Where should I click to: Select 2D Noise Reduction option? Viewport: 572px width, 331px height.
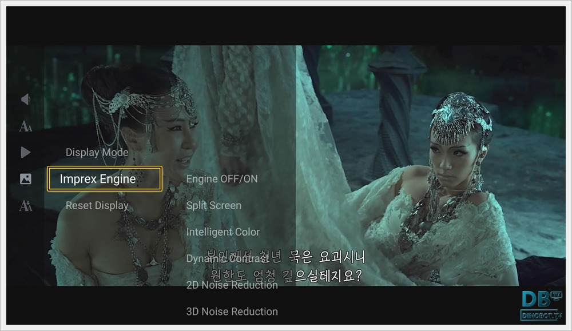tap(232, 285)
